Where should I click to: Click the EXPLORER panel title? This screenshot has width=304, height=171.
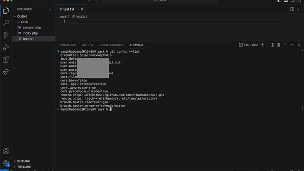tap(24, 9)
